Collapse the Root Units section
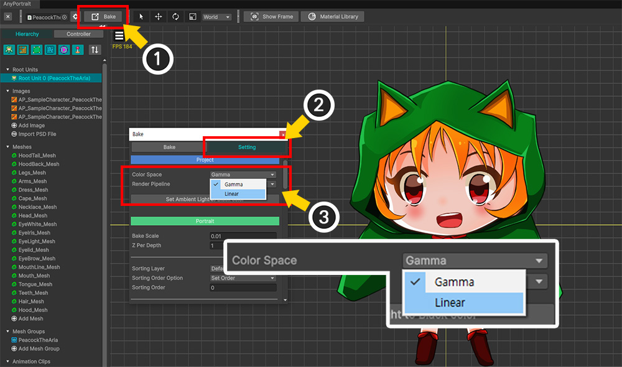Image resolution: width=622 pixels, height=367 pixels. click(x=7, y=70)
